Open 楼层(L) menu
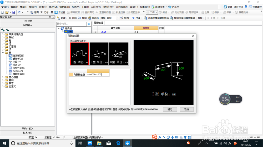 [23, 7]
